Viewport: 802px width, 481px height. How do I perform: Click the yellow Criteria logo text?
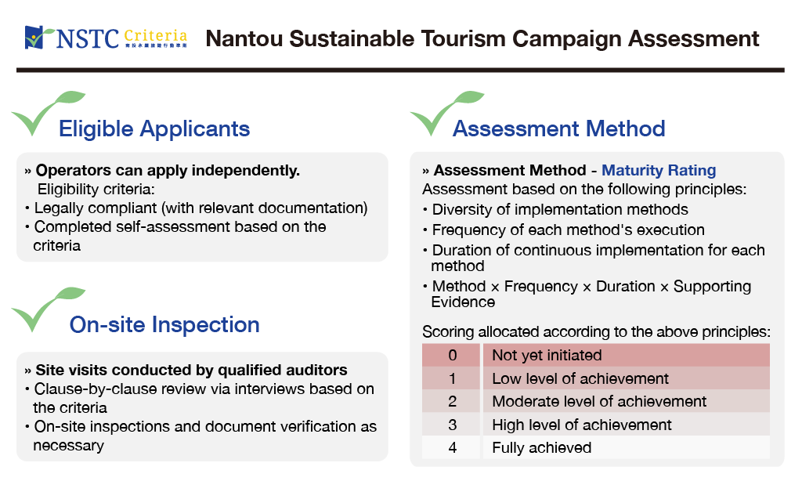[157, 35]
